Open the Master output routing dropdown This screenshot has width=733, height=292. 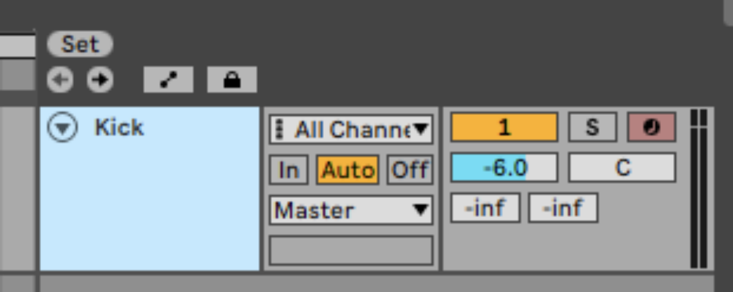pyautogui.click(x=351, y=210)
